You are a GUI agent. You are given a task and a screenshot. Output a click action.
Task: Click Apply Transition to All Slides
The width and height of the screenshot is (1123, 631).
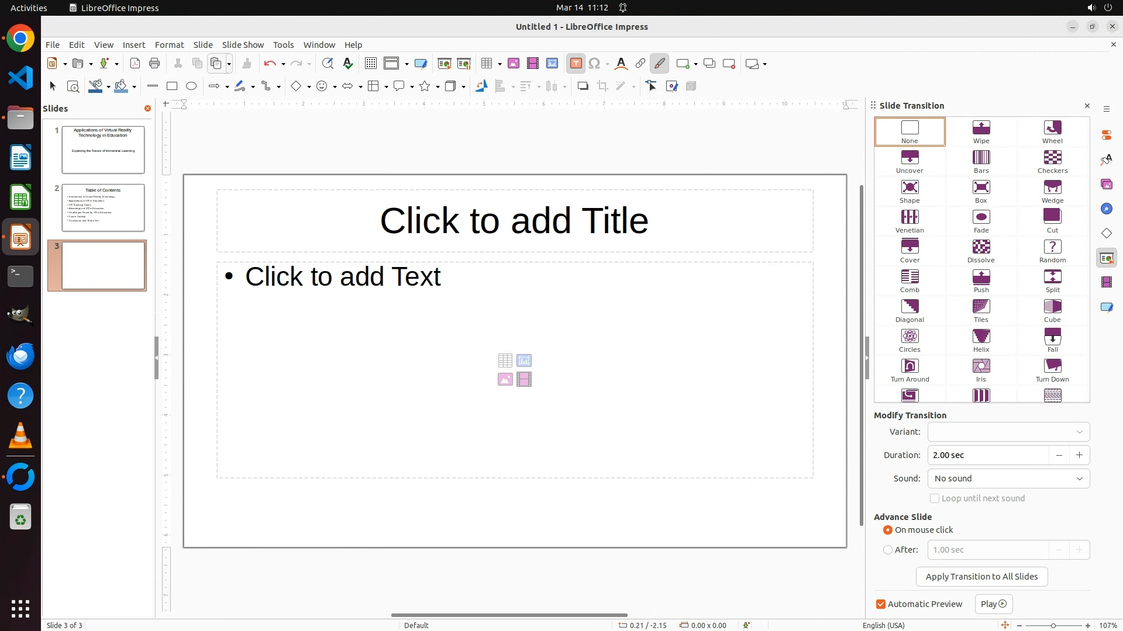coord(981,577)
